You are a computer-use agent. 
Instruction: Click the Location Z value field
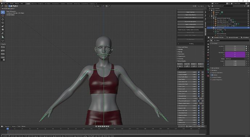tap(235, 50)
